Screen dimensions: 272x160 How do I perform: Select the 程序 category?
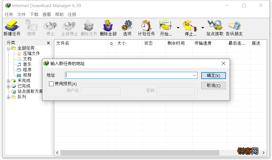click(27, 70)
